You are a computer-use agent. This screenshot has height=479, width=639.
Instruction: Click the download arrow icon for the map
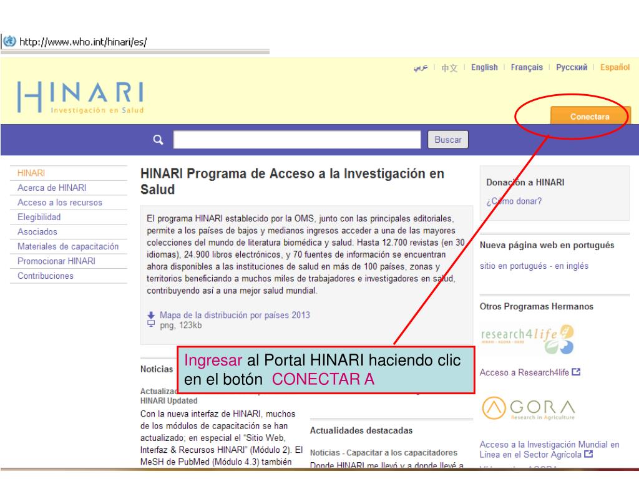pyautogui.click(x=151, y=315)
